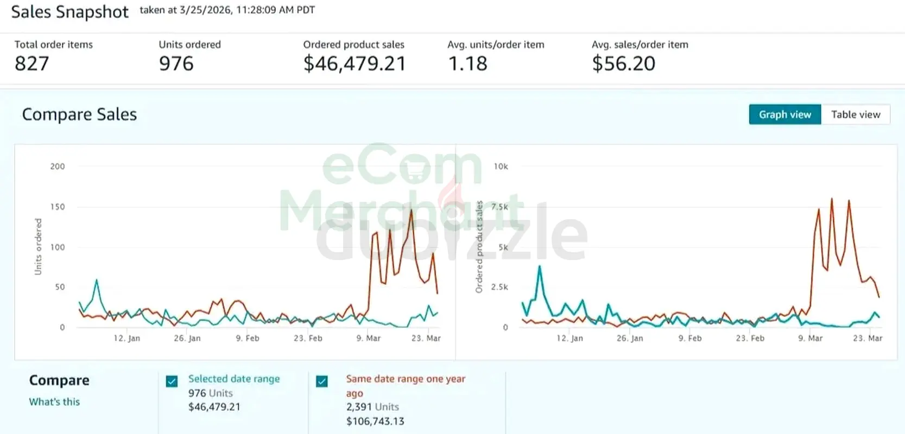Click the Compare Sales heading
This screenshot has height=434, width=905.
[x=79, y=114]
